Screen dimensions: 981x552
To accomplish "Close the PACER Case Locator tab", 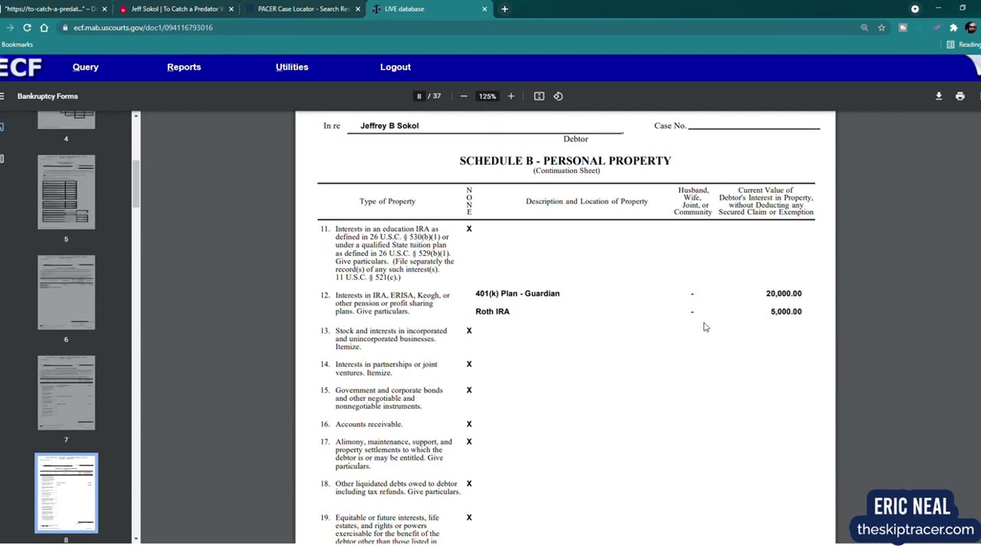I will click(x=358, y=9).
